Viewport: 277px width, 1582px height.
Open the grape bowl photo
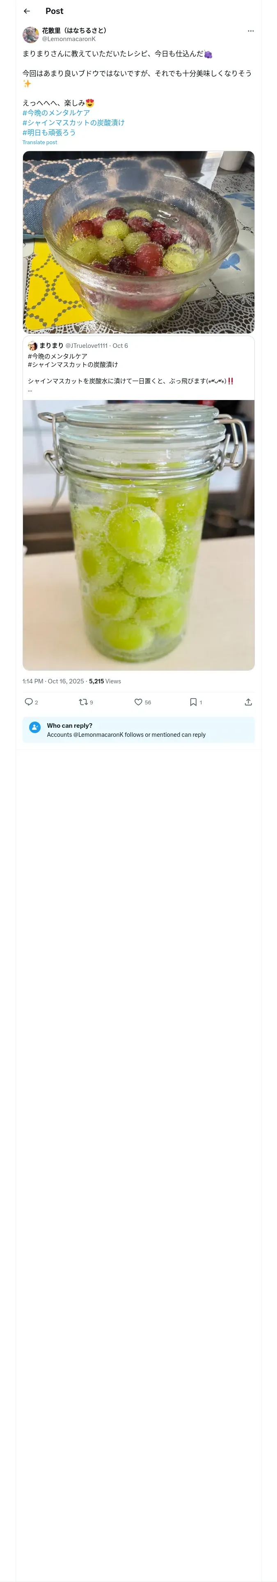coord(138,242)
